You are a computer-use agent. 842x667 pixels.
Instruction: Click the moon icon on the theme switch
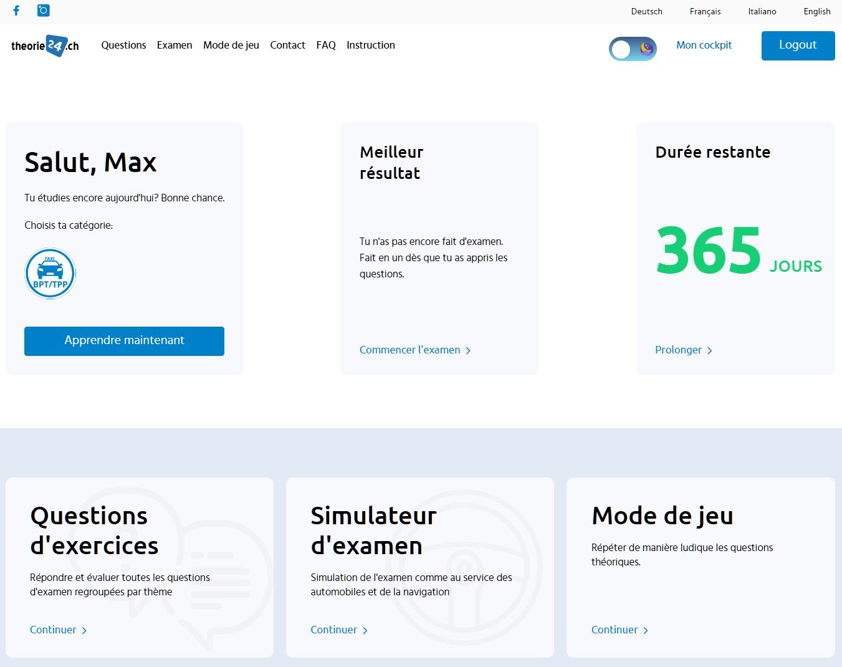pyautogui.click(x=646, y=49)
